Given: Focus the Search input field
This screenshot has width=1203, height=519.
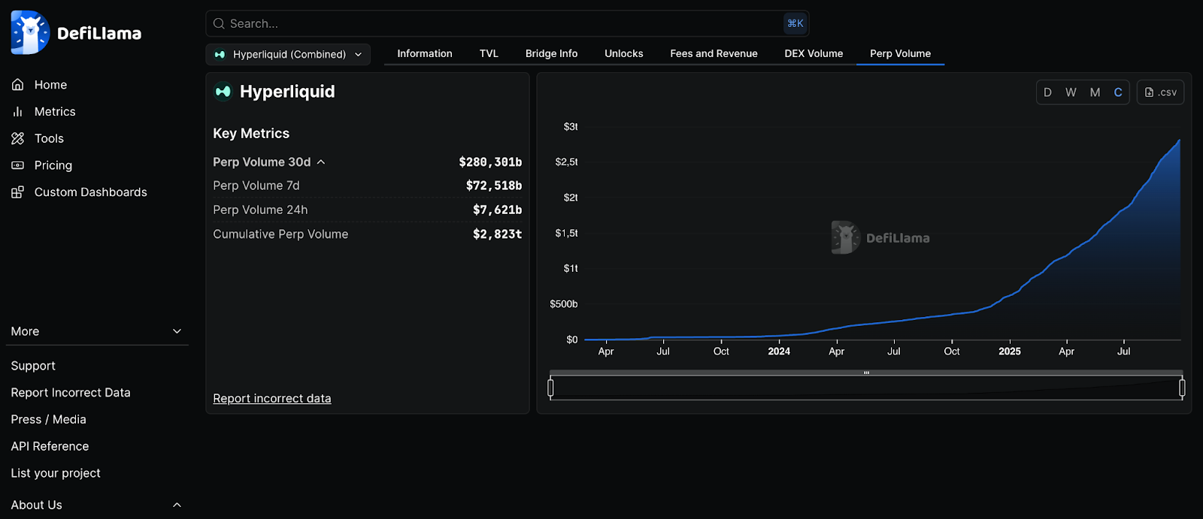Looking at the screenshot, I should click(507, 24).
